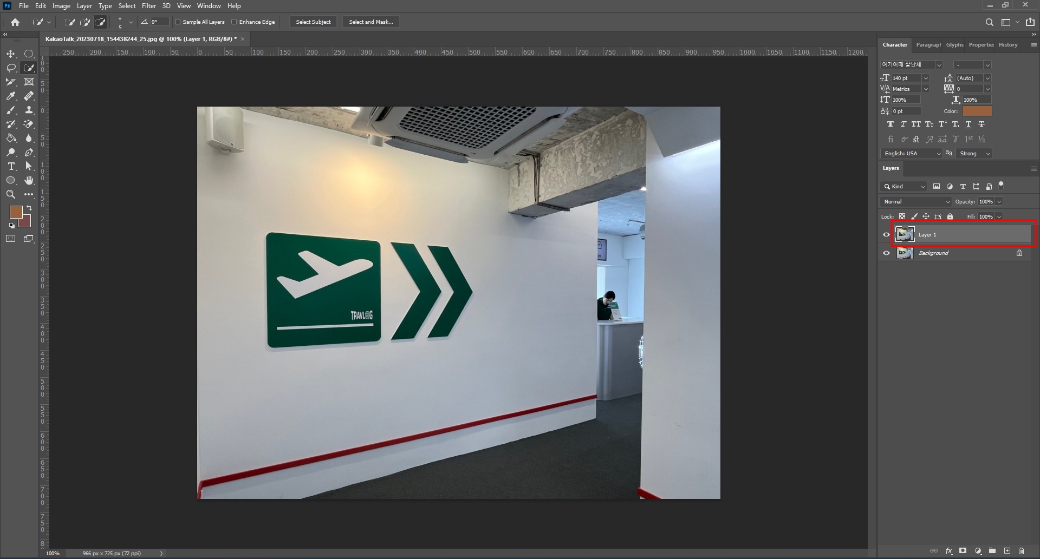This screenshot has width=1040, height=559.
Task: Click Add layer style fx icon
Action: click(x=948, y=551)
